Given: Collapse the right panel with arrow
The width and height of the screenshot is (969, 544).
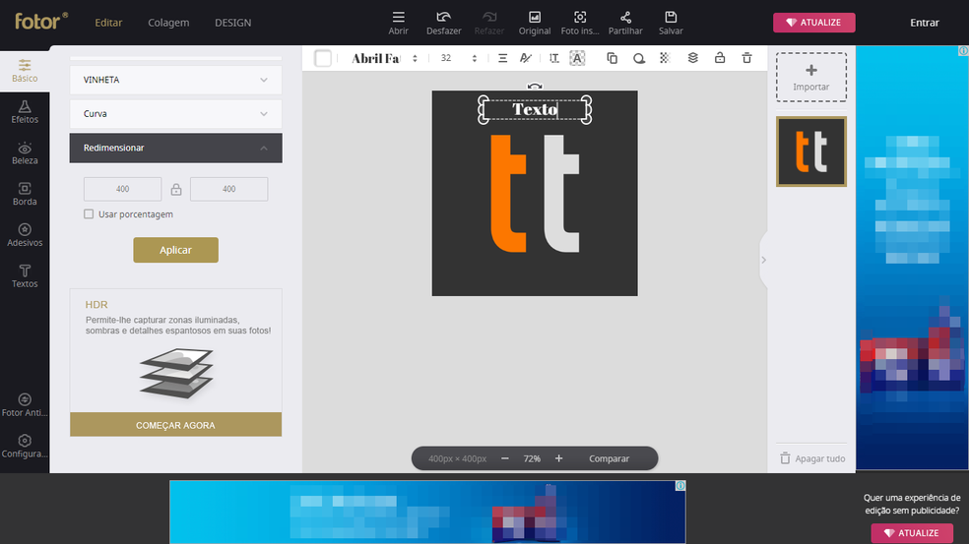Looking at the screenshot, I should coord(763,260).
